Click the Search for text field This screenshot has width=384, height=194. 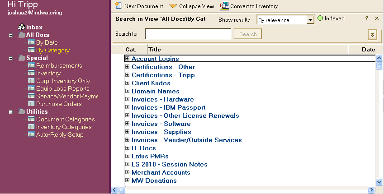[188, 34]
